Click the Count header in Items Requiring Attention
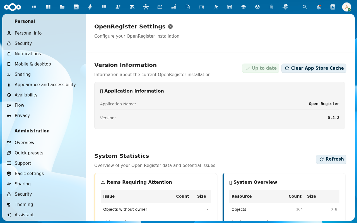Screen dimensions: 357x223 (x=182, y=196)
